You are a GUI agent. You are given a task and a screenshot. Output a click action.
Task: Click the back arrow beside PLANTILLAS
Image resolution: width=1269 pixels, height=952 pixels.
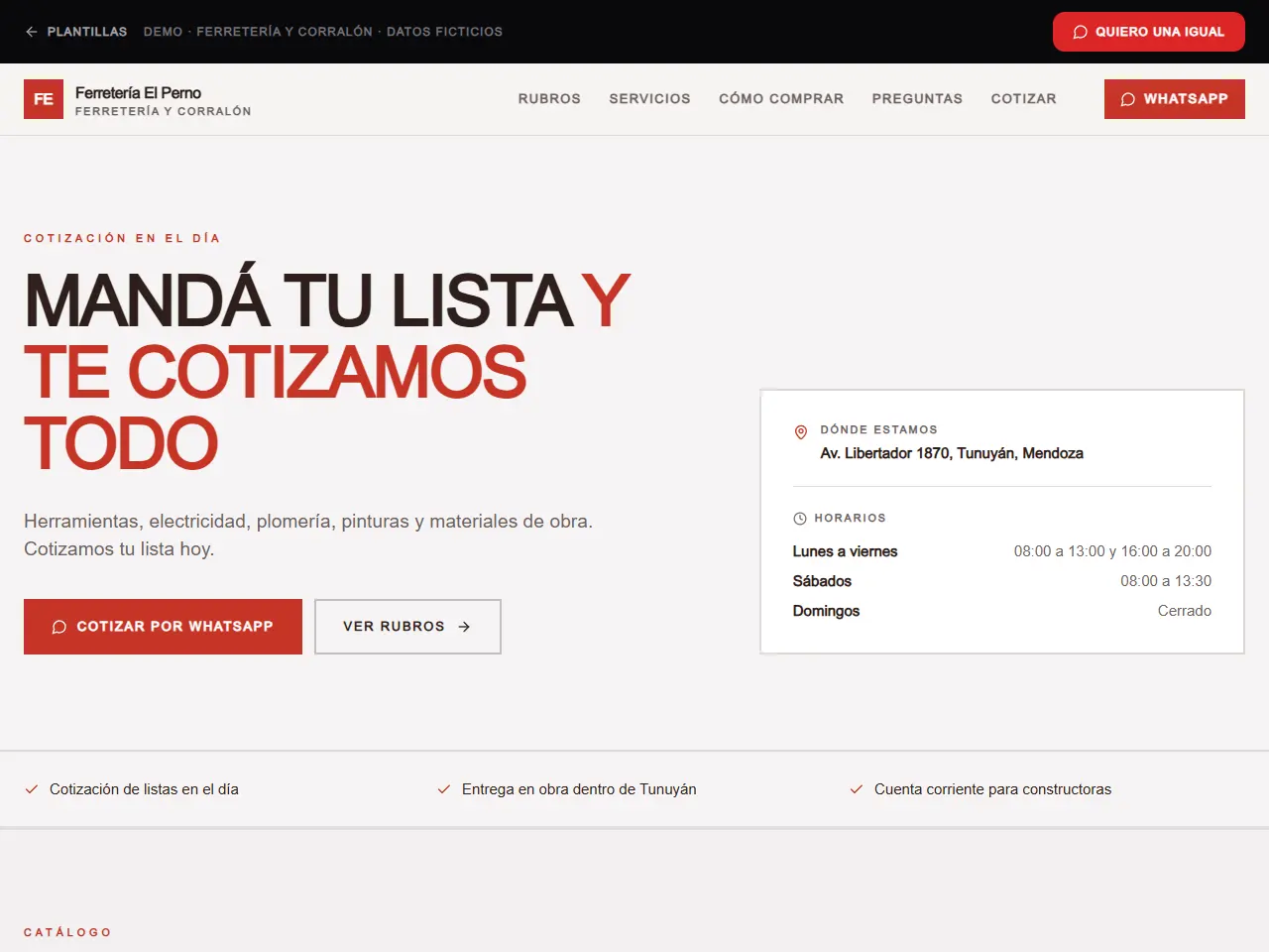(x=32, y=32)
